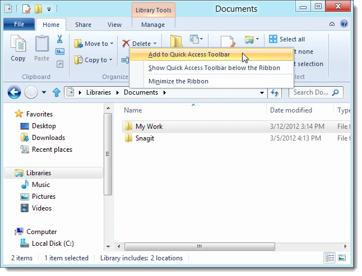This screenshot has height=276, width=362.
Task: Select the Home ribbon tab
Action: [51, 25]
